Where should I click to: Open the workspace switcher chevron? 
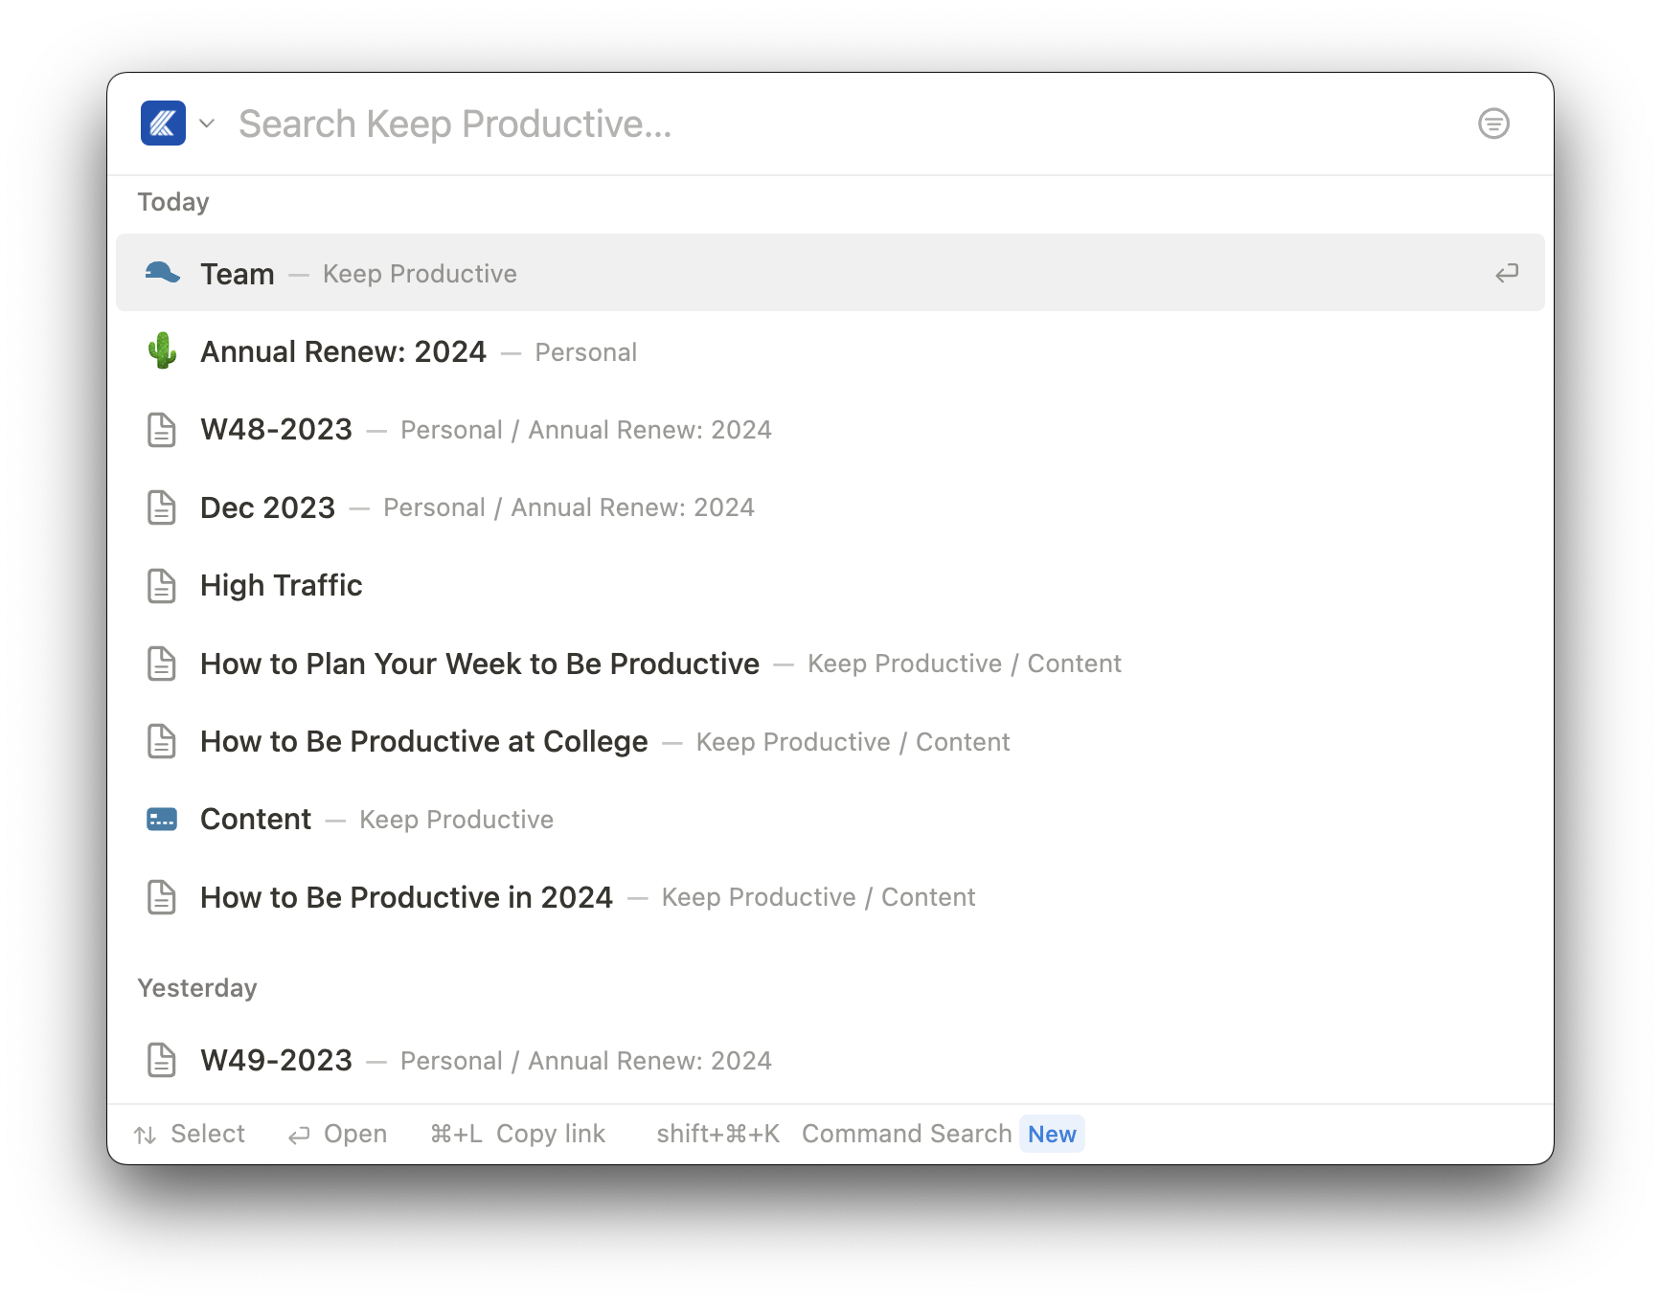tap(207, 124)
